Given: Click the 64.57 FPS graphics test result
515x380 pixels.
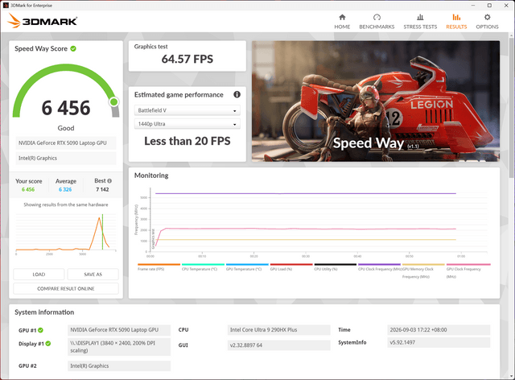Looking at the screenshot, I should tap(187, 59).
